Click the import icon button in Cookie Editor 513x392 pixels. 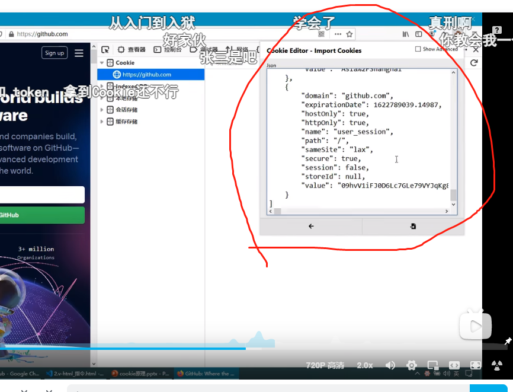tap(413, 227)
